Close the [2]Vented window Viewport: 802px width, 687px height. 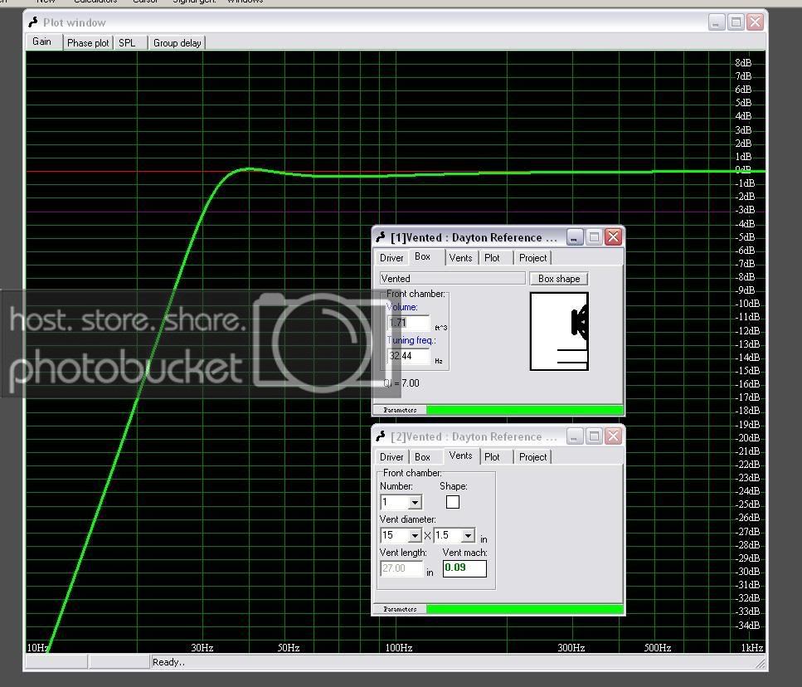coord(613,436)
